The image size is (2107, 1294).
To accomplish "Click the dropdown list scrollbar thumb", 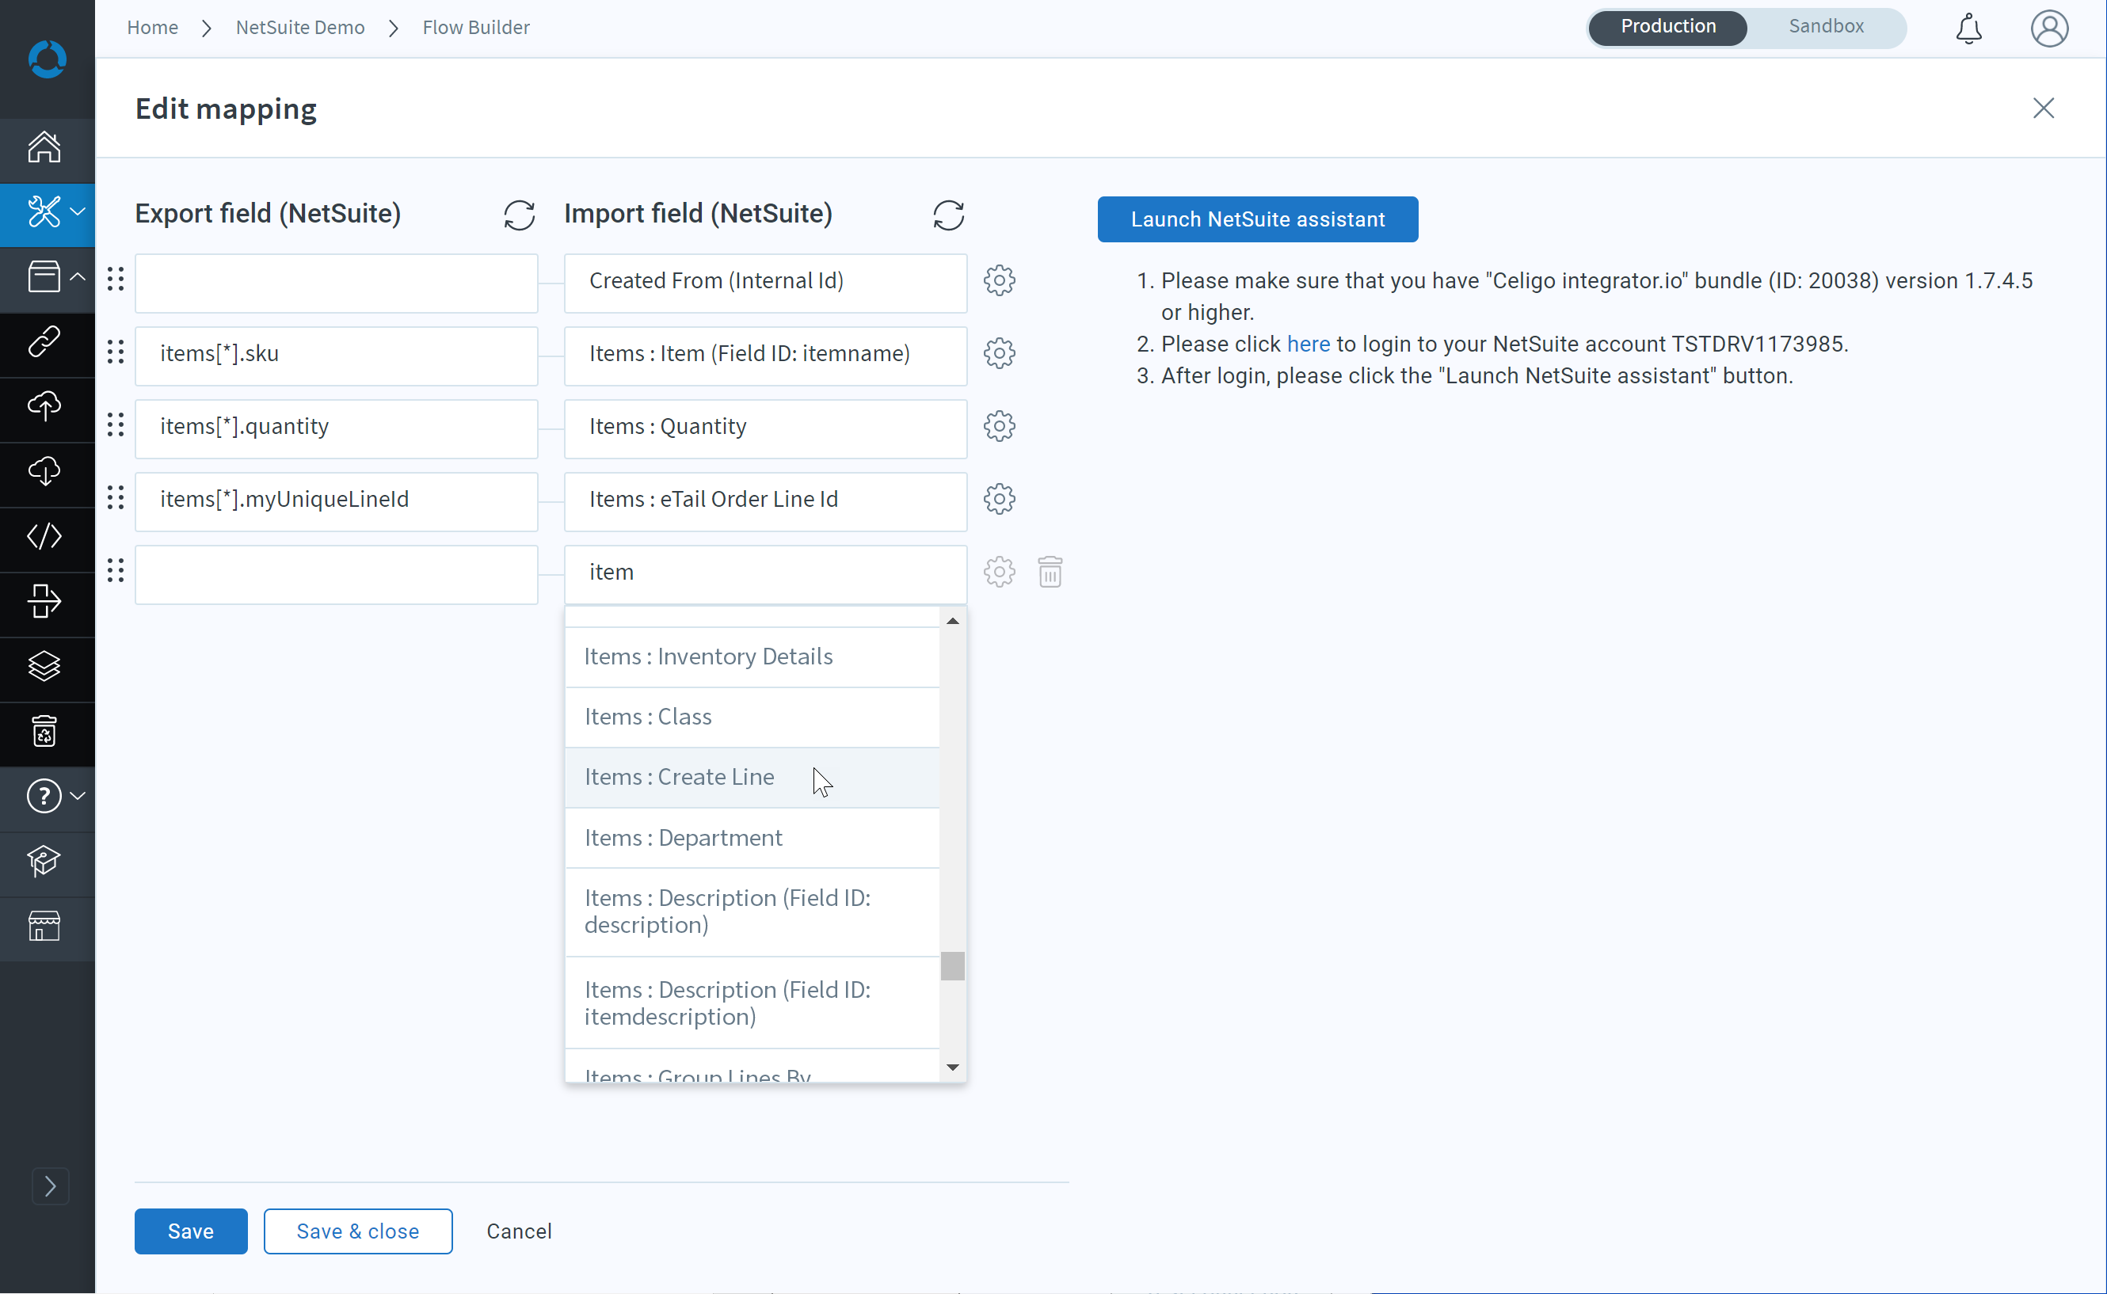I will (x=951, y=965).
